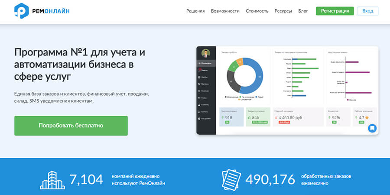Click the 4.7 rating value
The image size is (390, 195).
361,117
